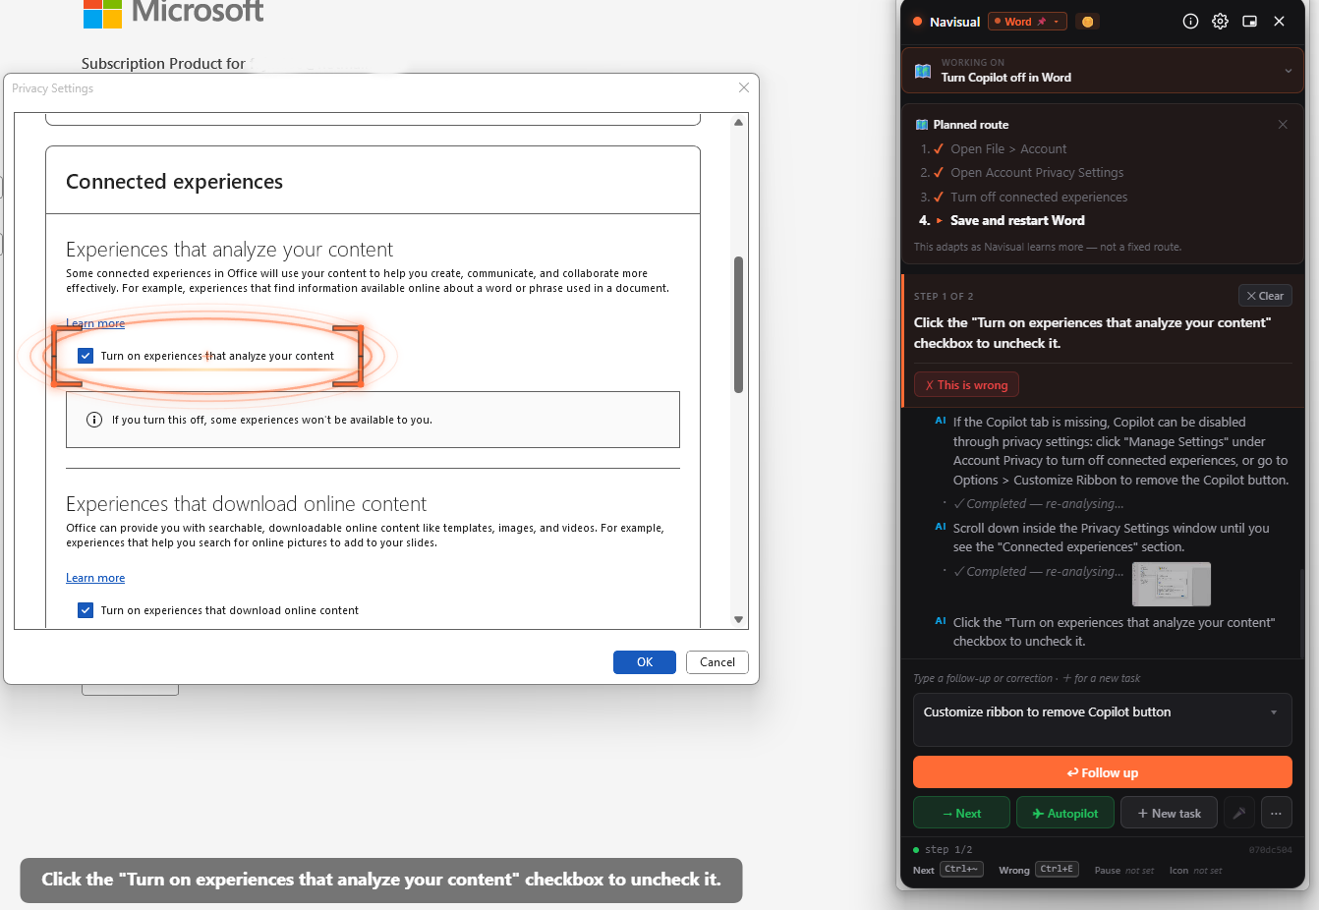Click the AI message about Copilot tab missing
The image size is (1319, 910).
coord(1120,451)
